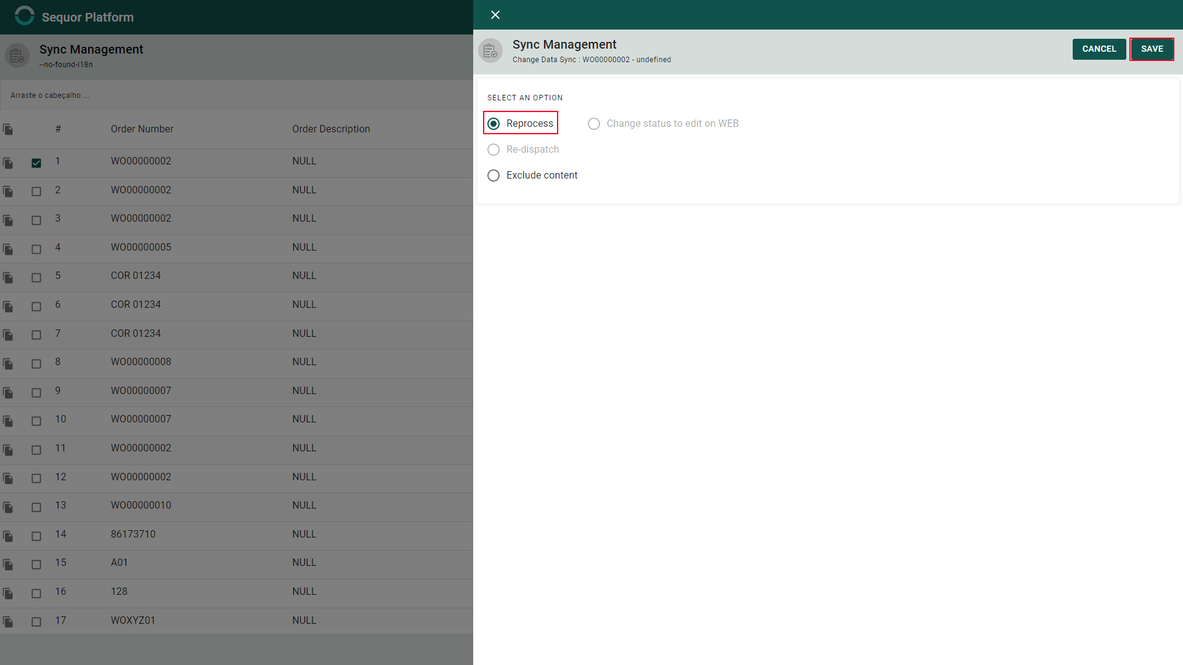Click the copy icon for row 9

[x=8, y=393]
